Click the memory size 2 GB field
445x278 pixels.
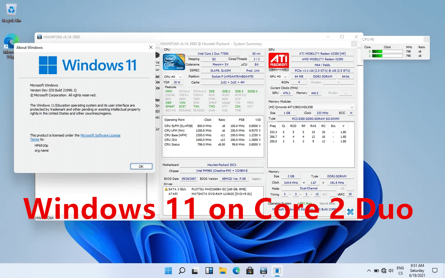pyautogui.click(x=290, y=176)
